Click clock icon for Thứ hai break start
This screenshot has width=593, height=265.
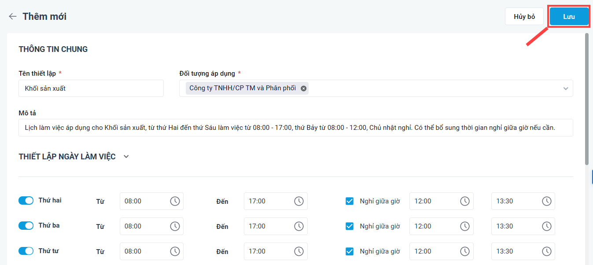(465, 201)
